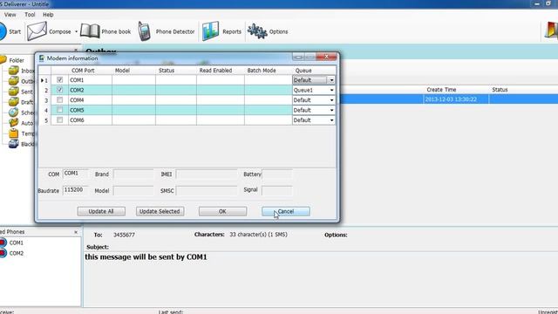Image resolution: width=558 pixels, height=314 pixels.
Task: Close the Modem information dialog
Action: (x=326, y=57)
